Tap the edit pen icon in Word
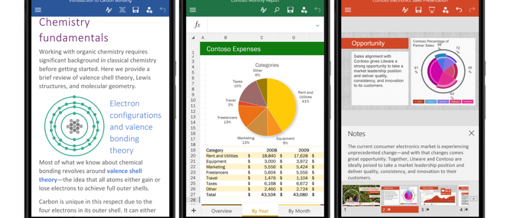The image size is (510, 218). click(109, 10)
